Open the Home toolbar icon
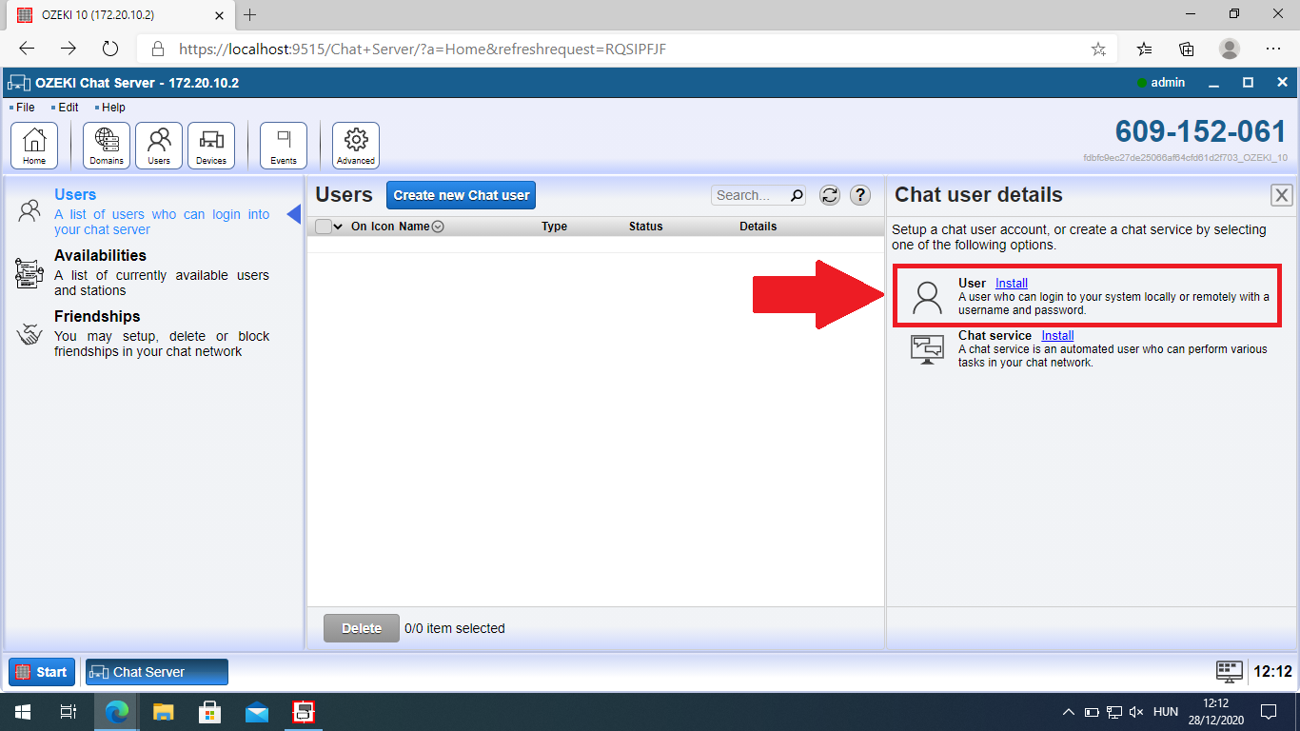This screenshot has width=1300, height=731. tap(34, 146)
